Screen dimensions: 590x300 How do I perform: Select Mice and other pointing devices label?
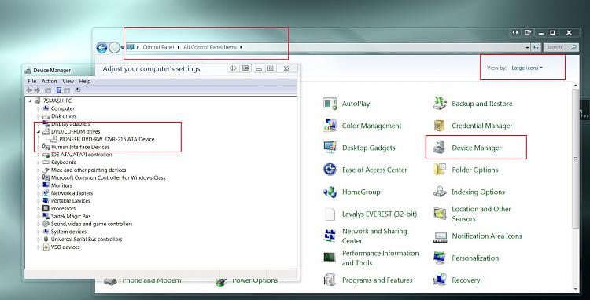[x=88, y=170]
